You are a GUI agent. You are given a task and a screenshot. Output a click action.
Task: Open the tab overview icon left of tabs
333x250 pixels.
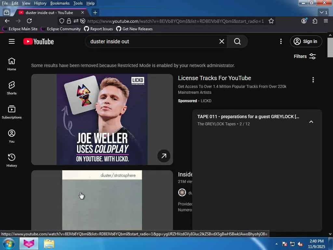(x=7, y=13)
